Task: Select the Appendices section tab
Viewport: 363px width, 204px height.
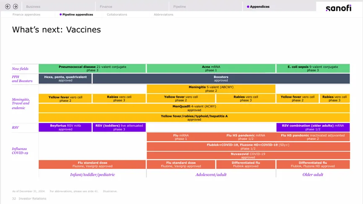Action: (x=258, y=7)
